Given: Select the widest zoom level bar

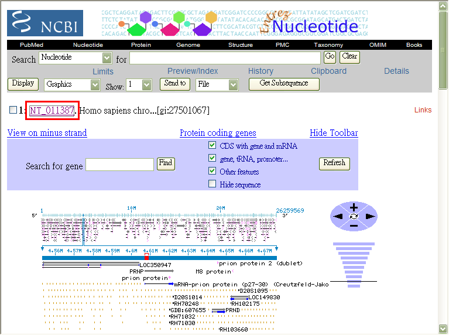Looking at the screenshot, I should (x=354, y=244).
